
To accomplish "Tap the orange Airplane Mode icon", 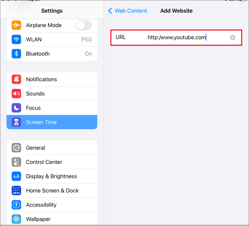I will point(16,25).
